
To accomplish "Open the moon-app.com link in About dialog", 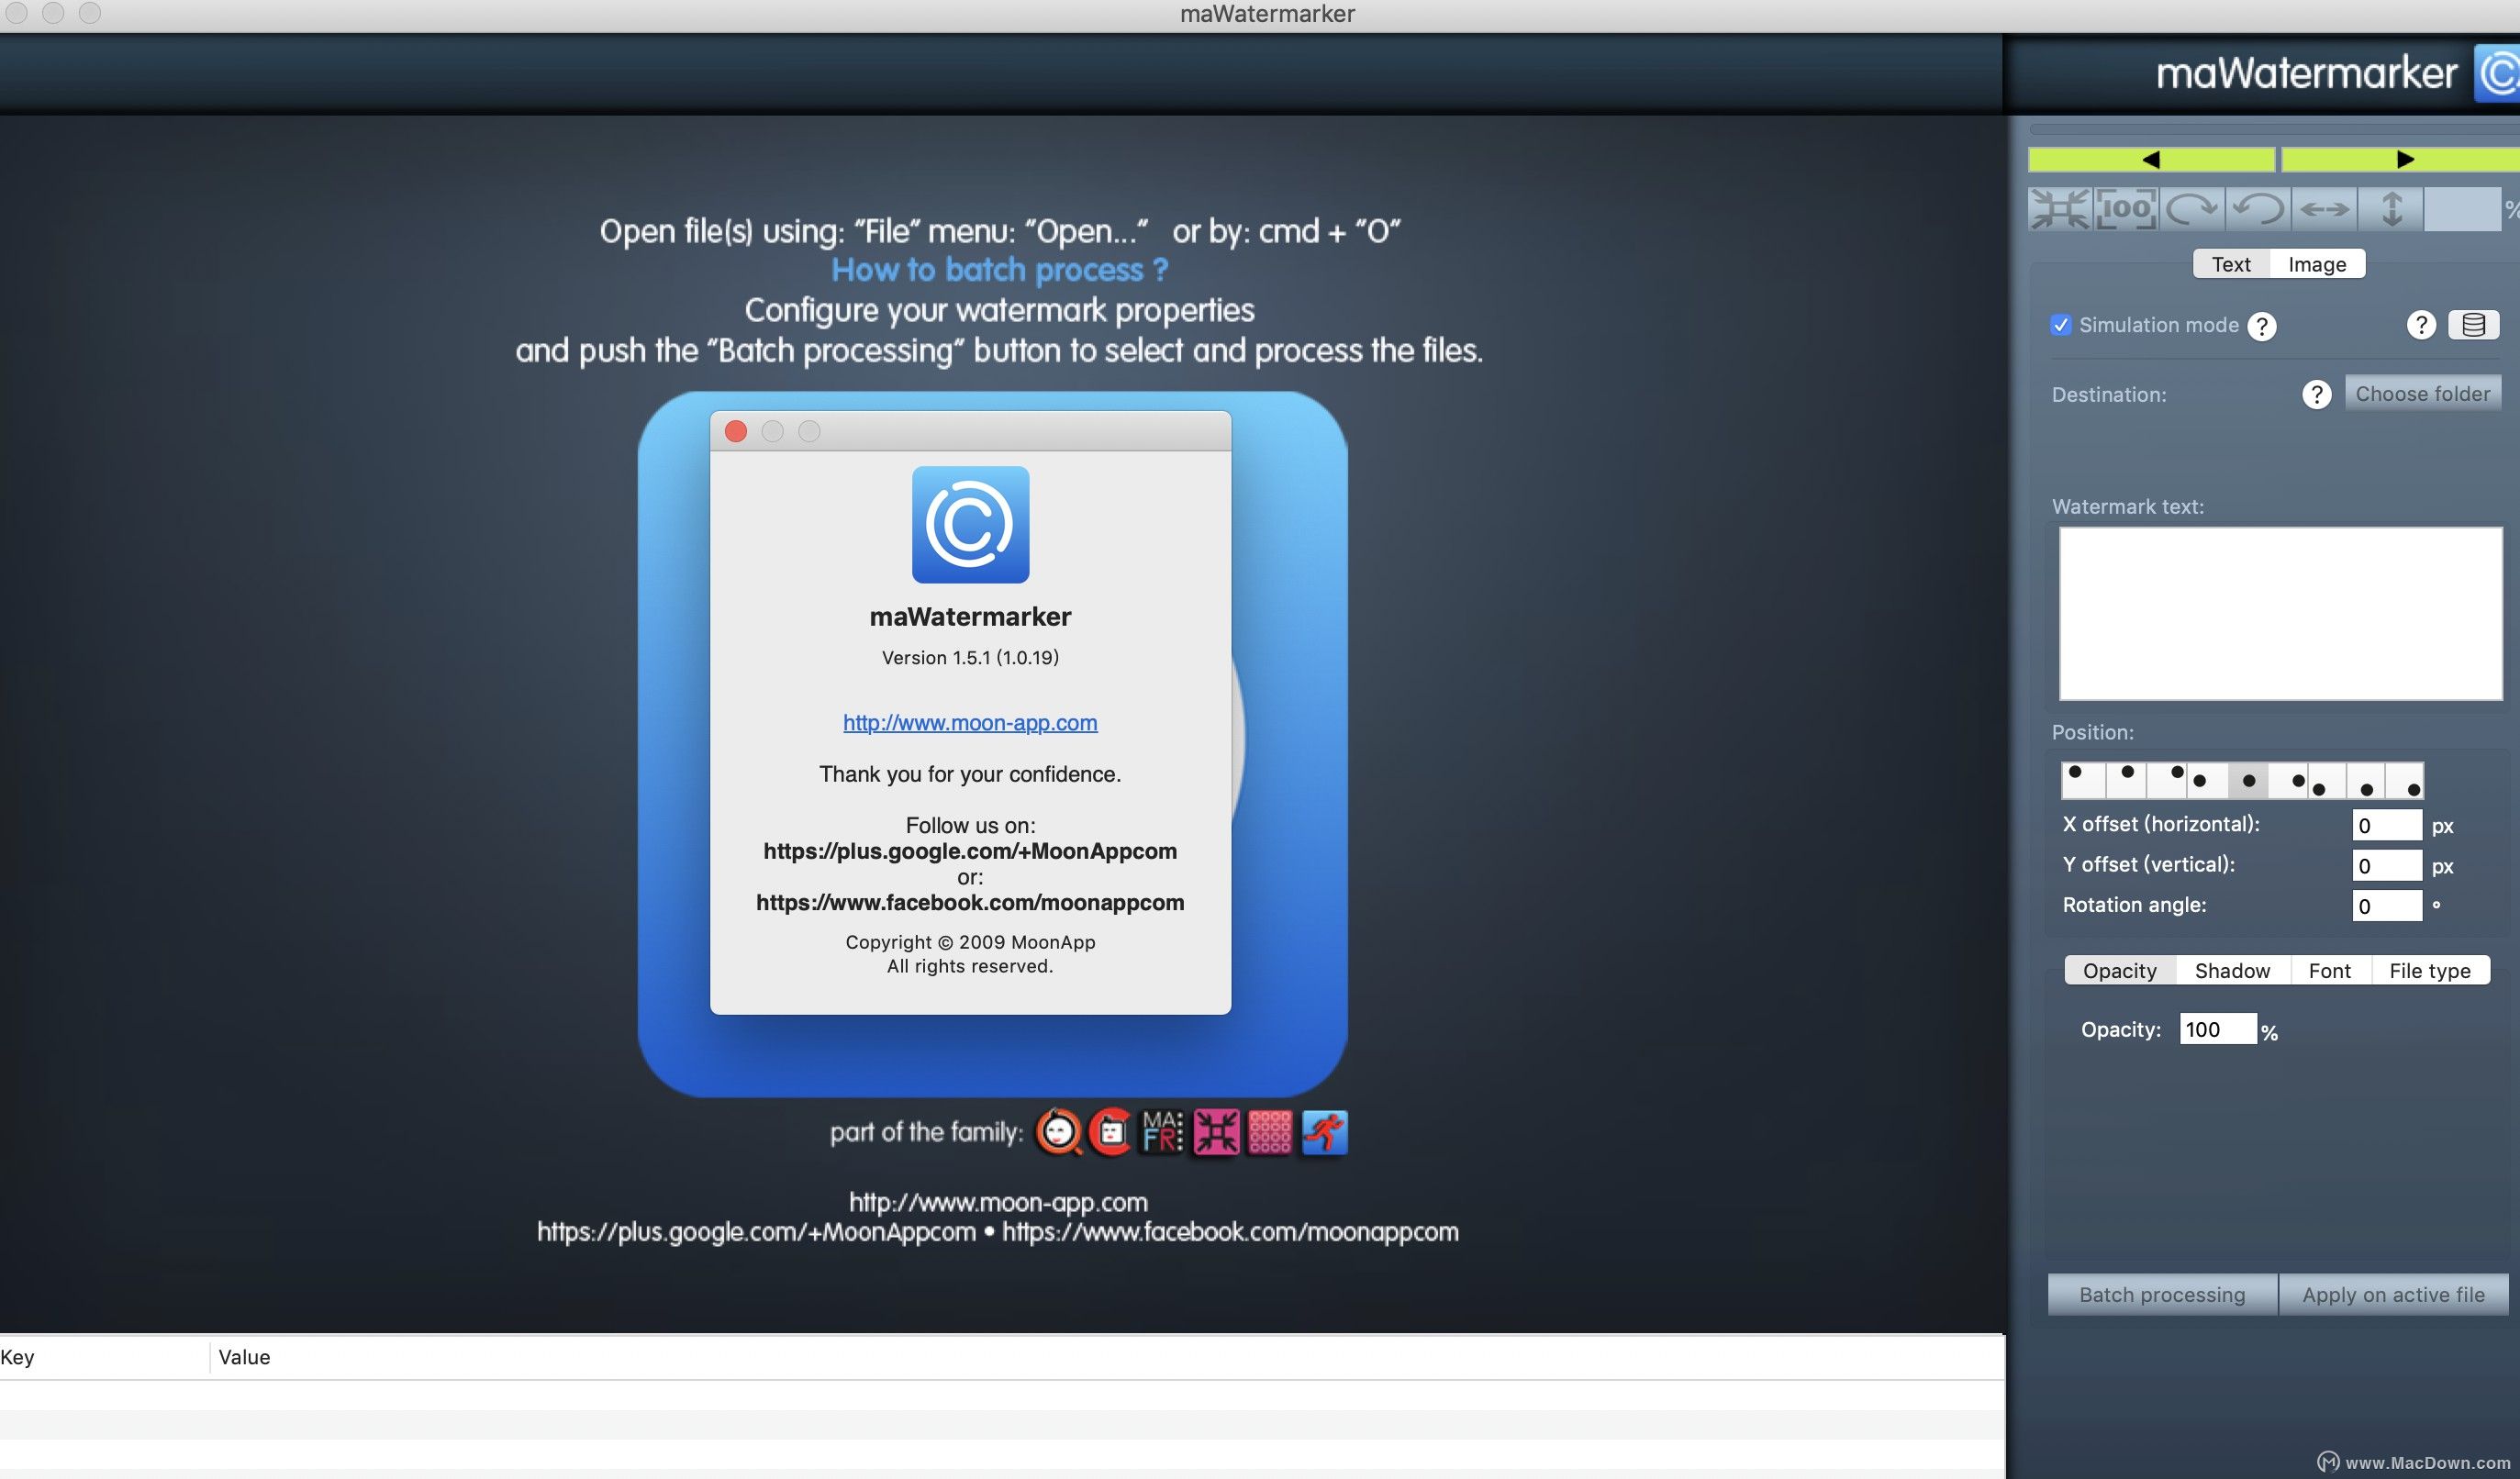I will [969, 722].
